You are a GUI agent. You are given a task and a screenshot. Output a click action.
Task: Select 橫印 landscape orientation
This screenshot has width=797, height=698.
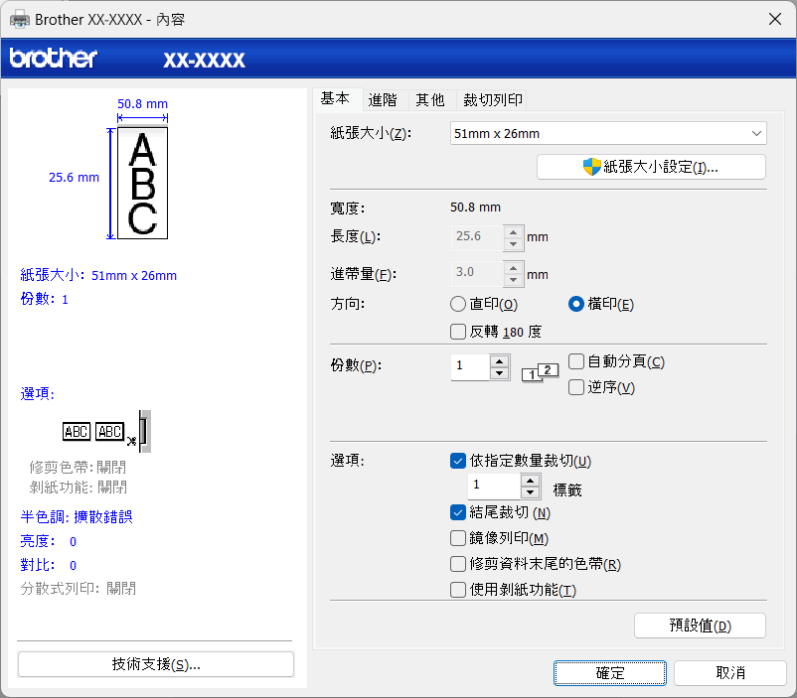click(x=576, y=304)
